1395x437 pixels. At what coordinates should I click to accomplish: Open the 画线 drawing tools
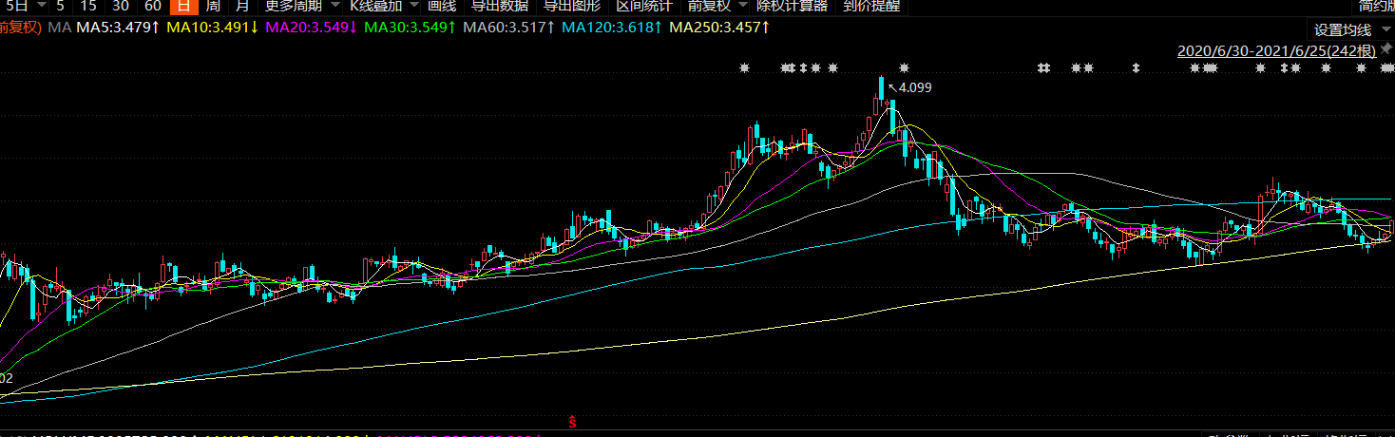[x=442, y=6]
